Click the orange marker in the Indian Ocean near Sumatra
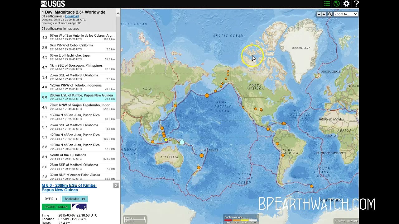Image resolution: width=399 pixels, height=224 pixels. click(x=152, y=142)
